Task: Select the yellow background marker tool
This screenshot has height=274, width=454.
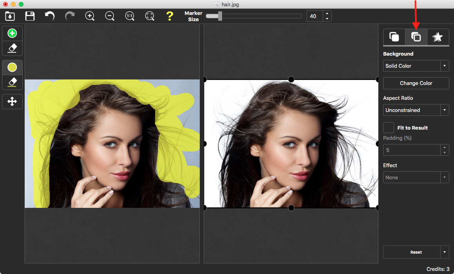Action: 12,67
